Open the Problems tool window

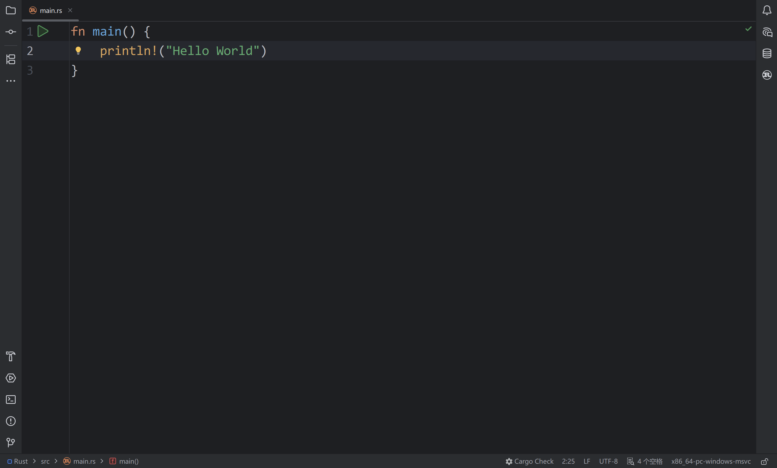11,421
